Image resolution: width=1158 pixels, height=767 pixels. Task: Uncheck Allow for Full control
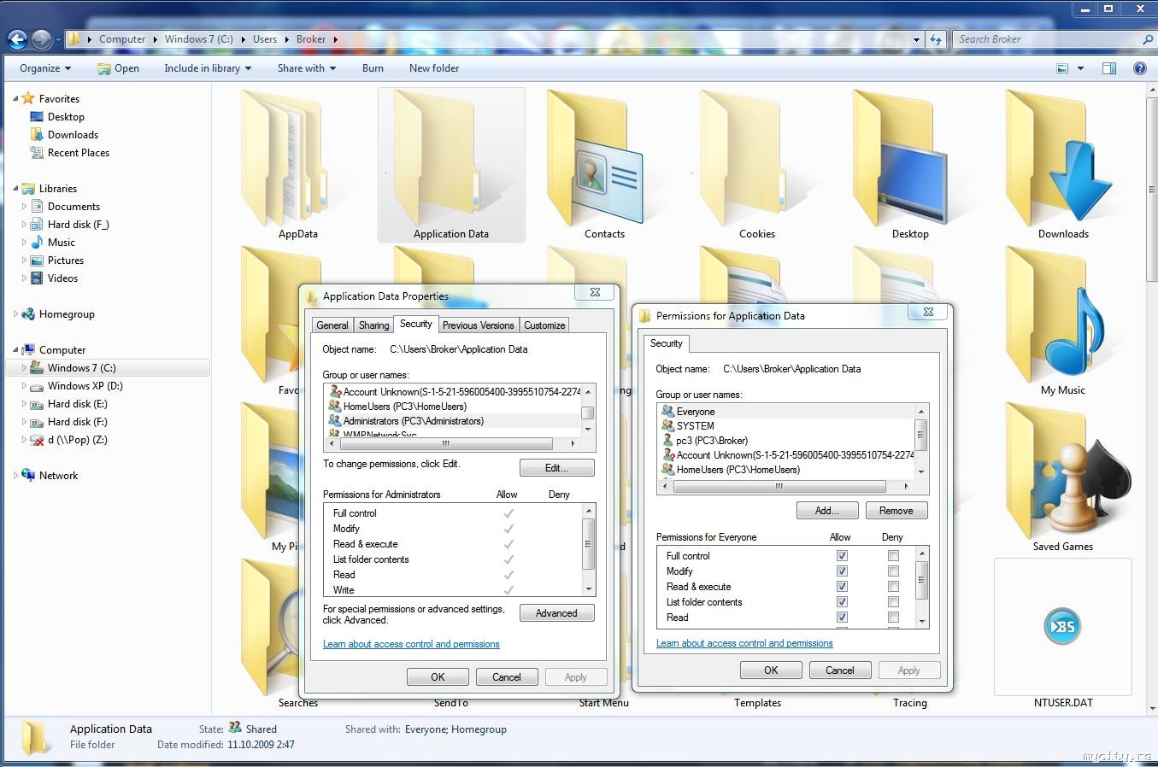click(842, 556)
